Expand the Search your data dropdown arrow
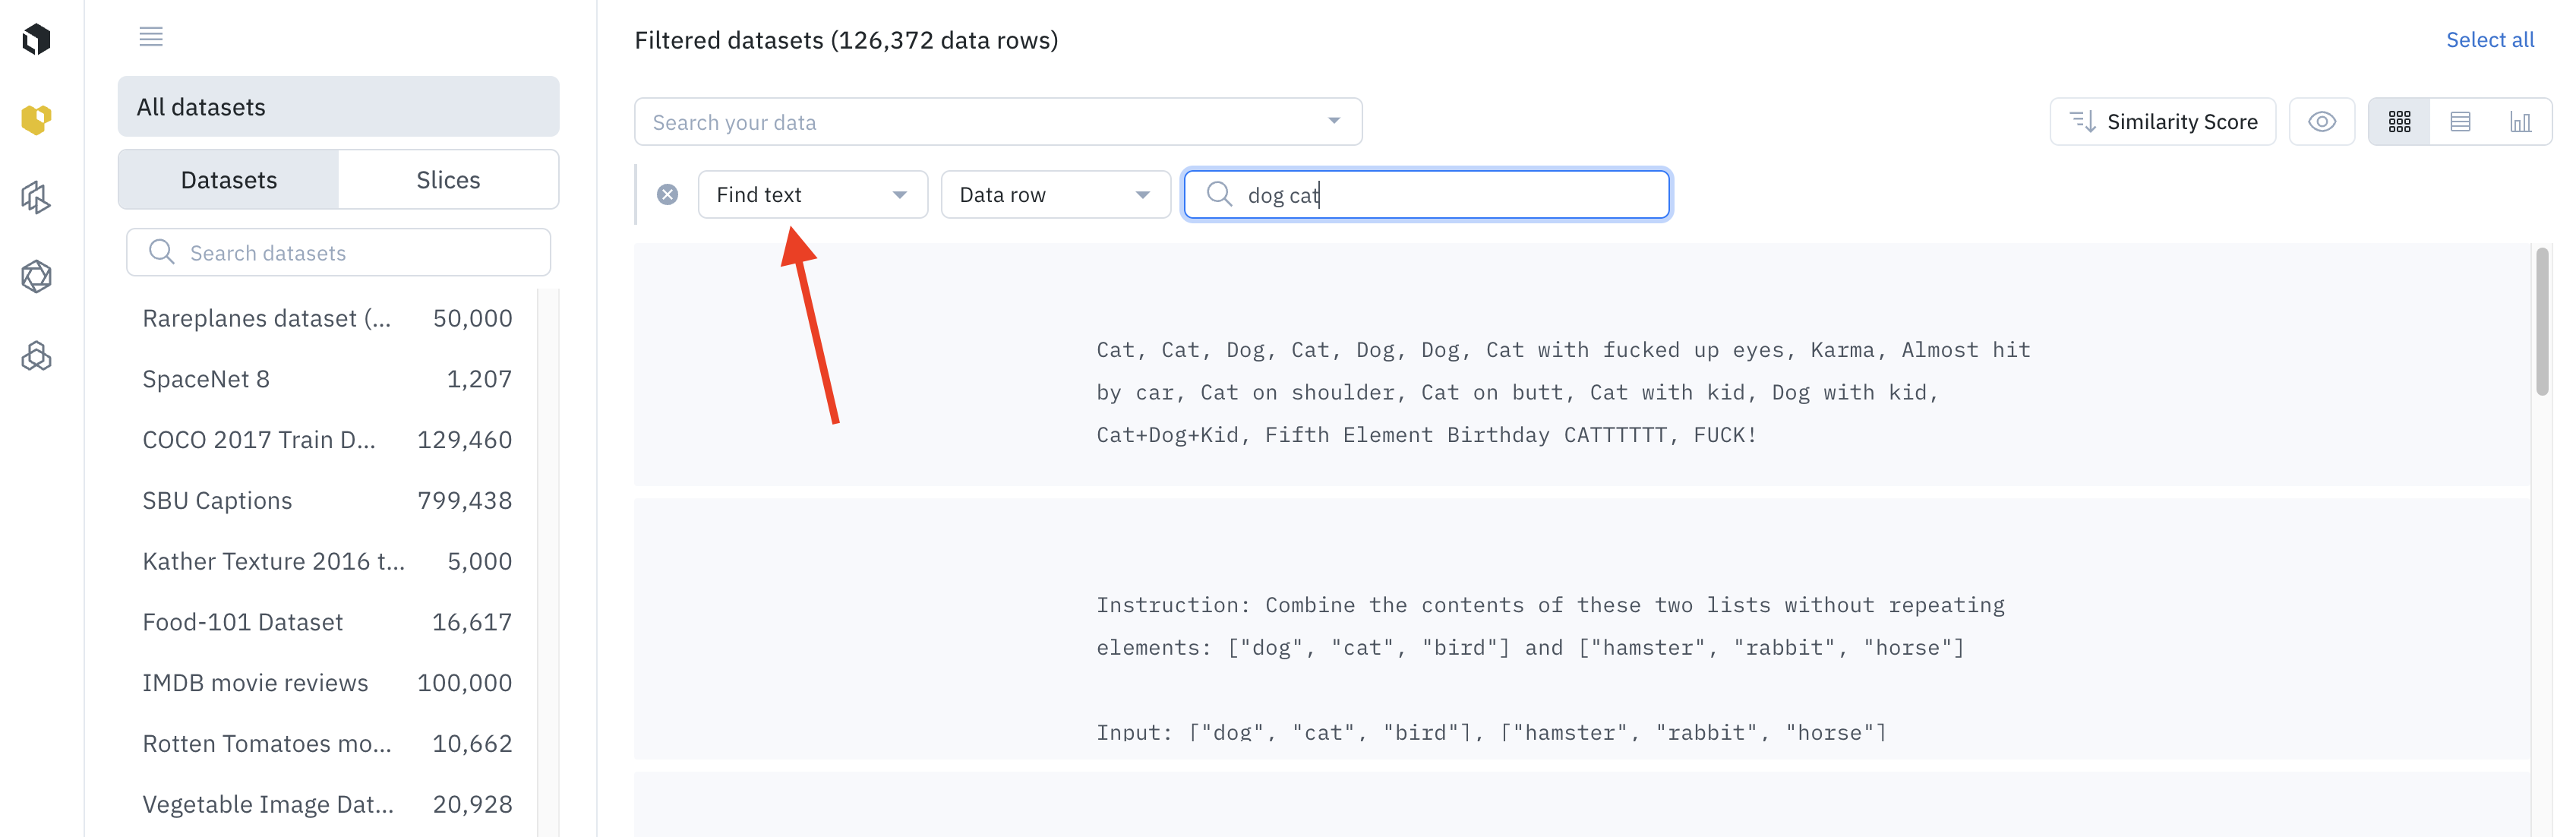The height and width of the screenshot is (837, 2576). pos(1333,122)
